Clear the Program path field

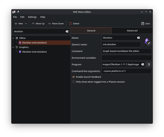[x=142, y=64]
